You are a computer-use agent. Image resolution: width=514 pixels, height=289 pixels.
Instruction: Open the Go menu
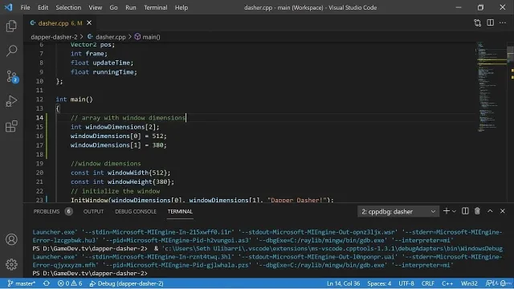[x=113, y=7]
